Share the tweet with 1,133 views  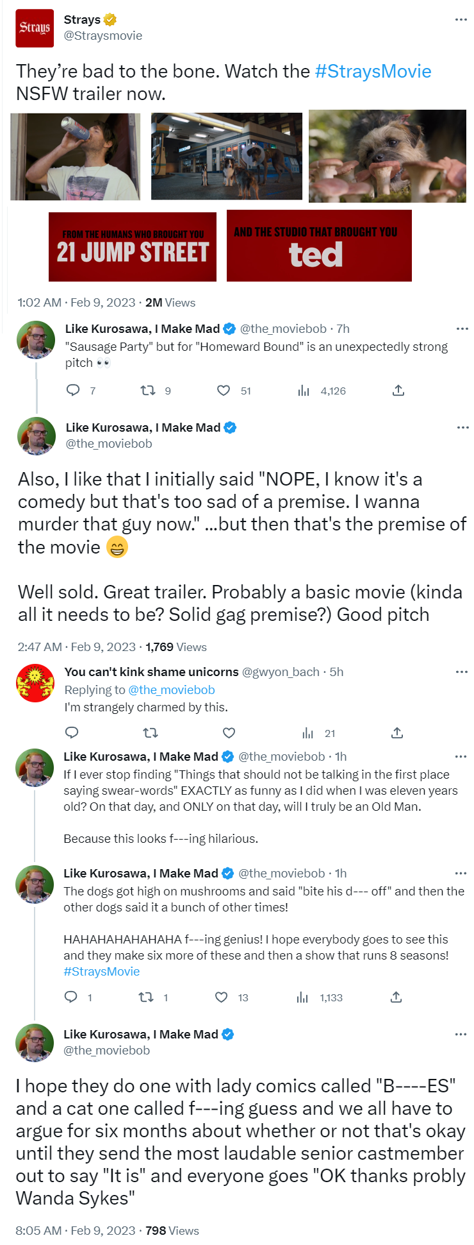coord(396,997)
